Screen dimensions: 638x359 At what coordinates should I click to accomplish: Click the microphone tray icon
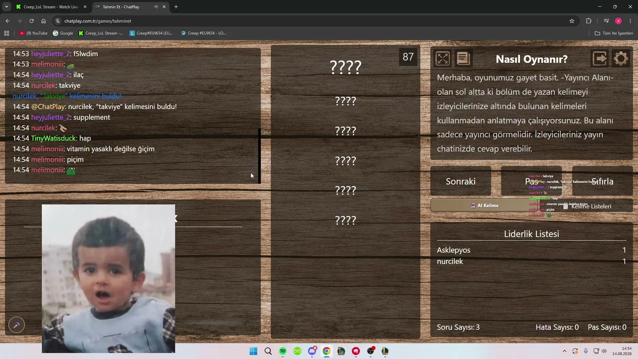point(586,351)
